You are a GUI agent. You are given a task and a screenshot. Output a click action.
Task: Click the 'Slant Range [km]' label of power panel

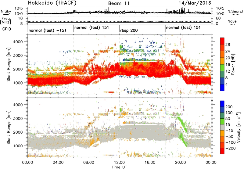(9, 65)
